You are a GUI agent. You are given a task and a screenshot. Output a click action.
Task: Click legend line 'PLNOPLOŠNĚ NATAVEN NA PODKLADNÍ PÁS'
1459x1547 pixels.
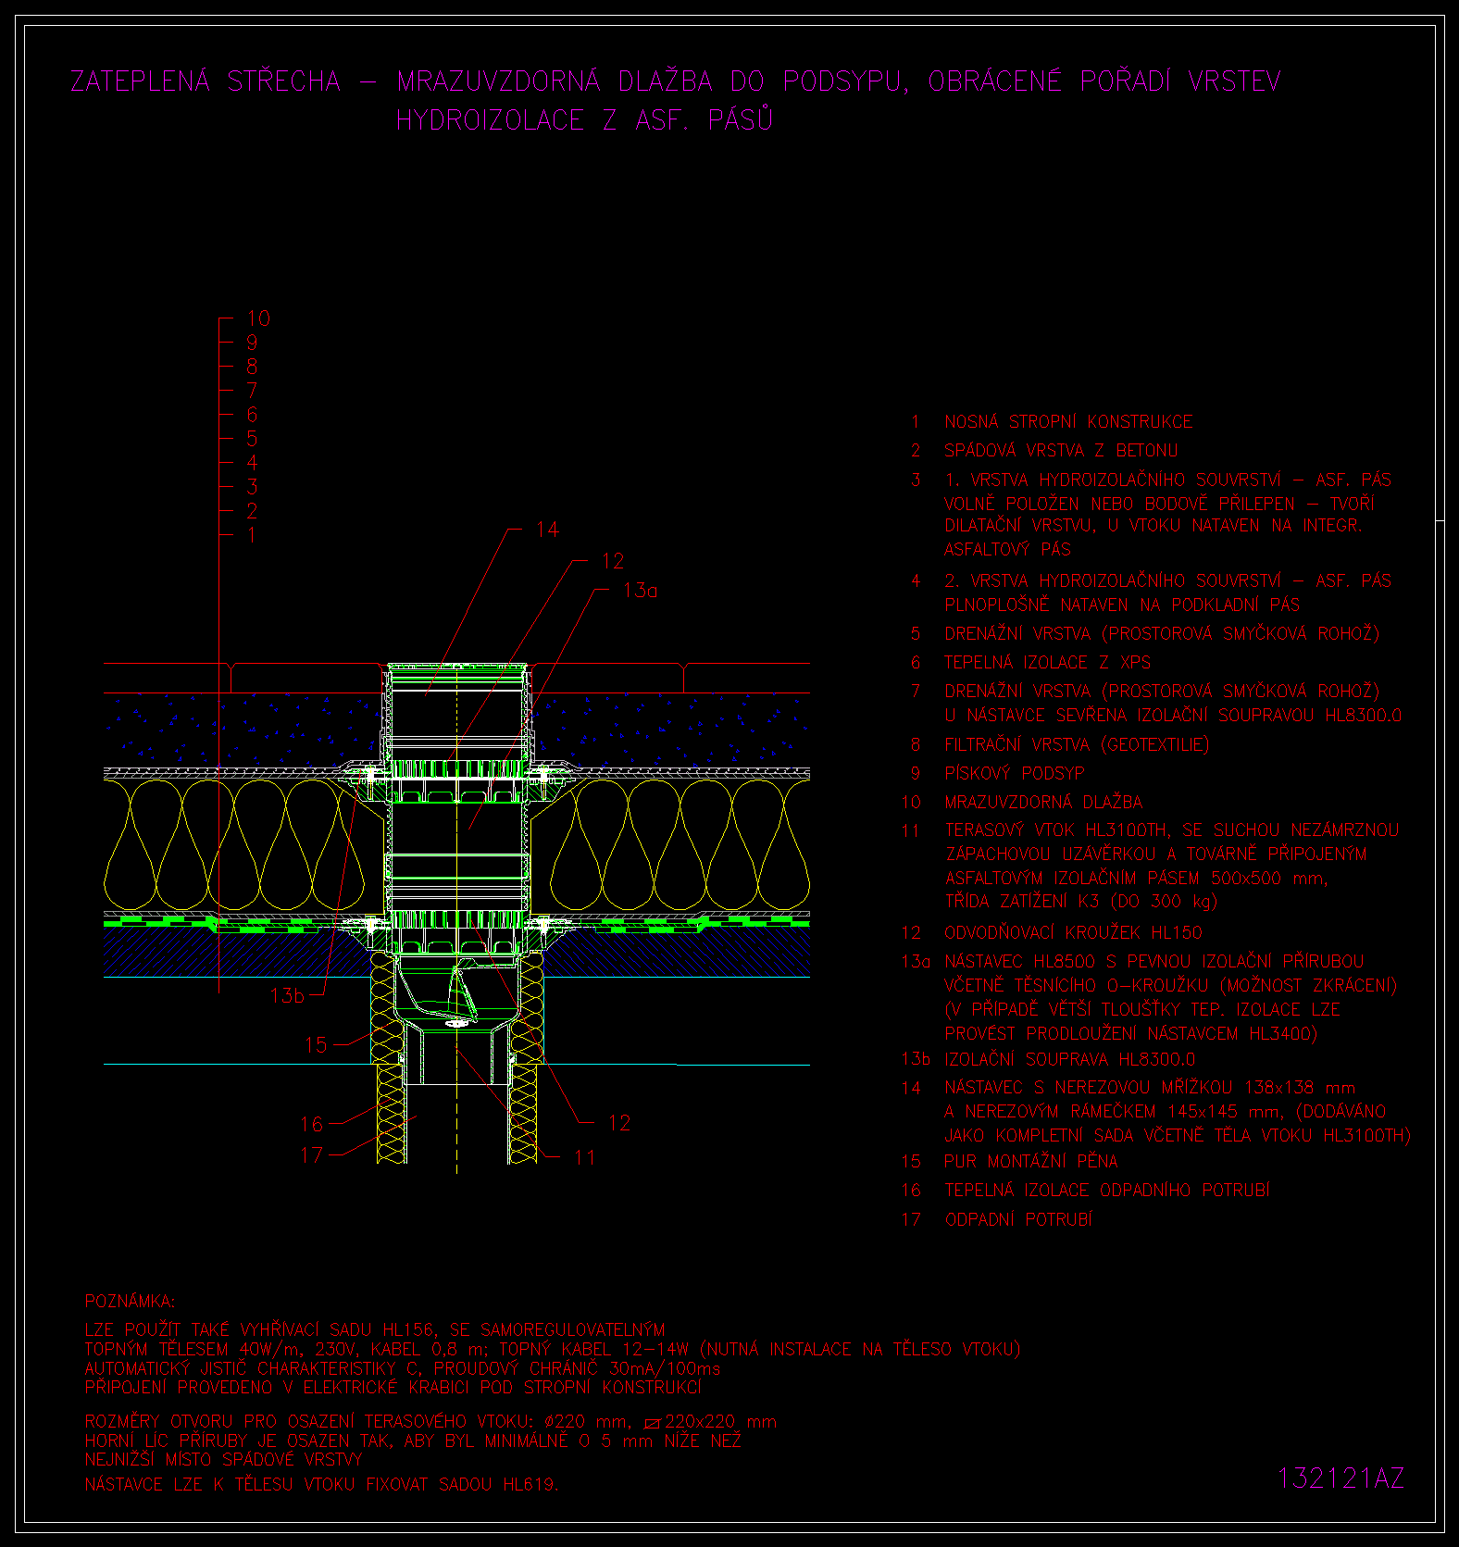[1122, 605]
